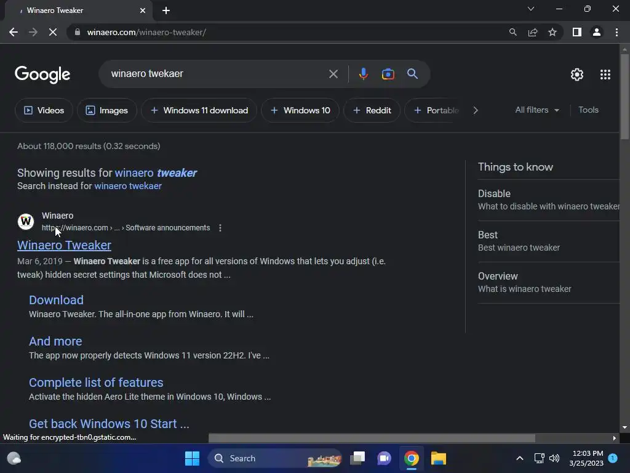Viewport: 630px width, 473px height.
Task: Expand Best in Things to know
Action: pyautogui.click(x=548, y=241)
